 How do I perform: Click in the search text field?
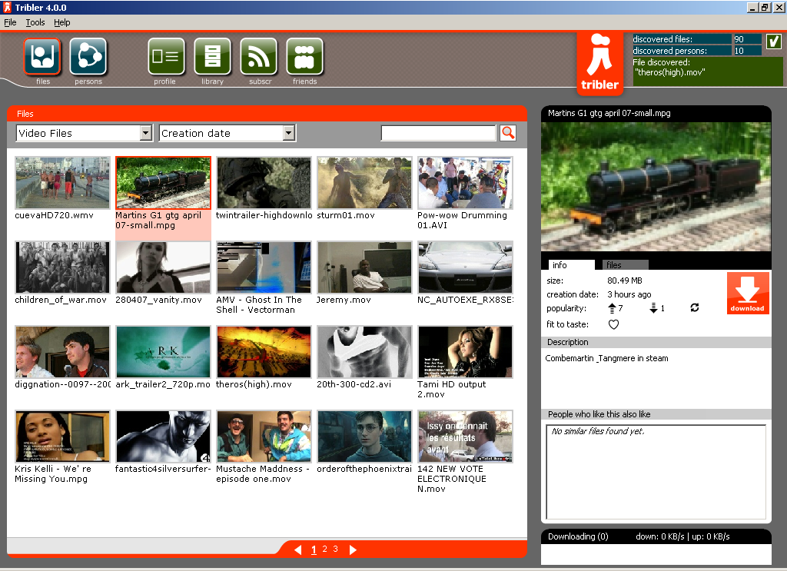[438, 133]
